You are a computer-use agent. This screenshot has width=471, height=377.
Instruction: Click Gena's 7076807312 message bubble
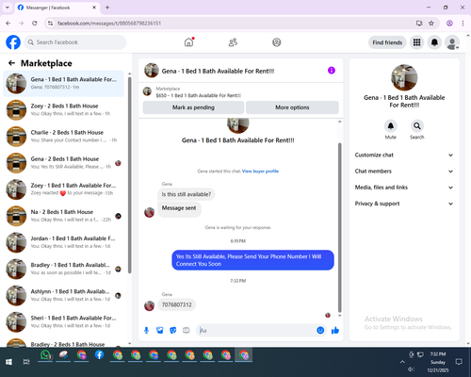click(x=177, y=304)
